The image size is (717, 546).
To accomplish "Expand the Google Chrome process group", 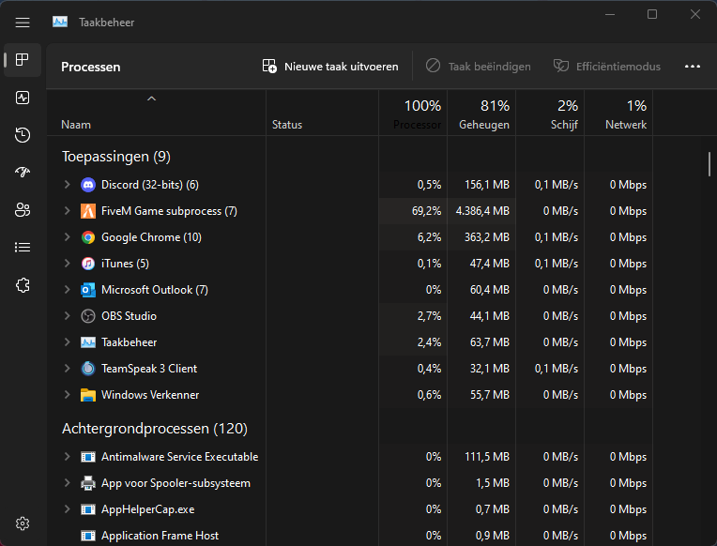I will point(67,237).
